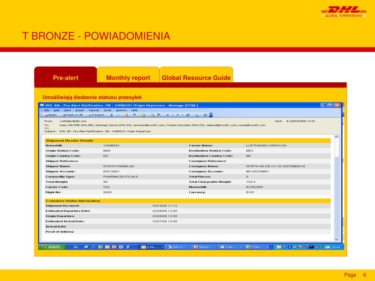Switch to the Global Resource Guide tab

pos(196,75)
